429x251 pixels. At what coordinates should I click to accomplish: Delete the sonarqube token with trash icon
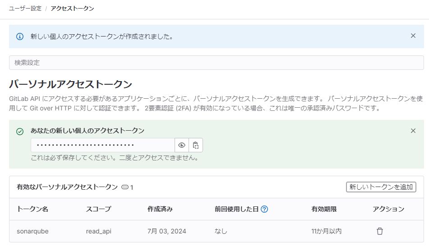(380, 231)
